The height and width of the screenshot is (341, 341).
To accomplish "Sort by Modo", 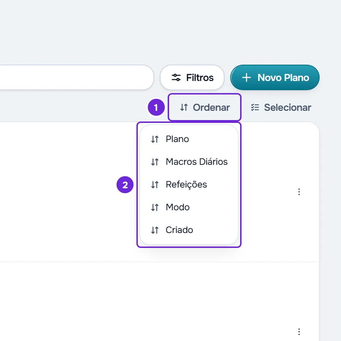I will [x=189, y=207].
